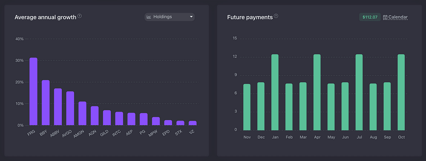The image size is (426, 161).
Task: Click the Feb payments bar
Action: (289, 107)
